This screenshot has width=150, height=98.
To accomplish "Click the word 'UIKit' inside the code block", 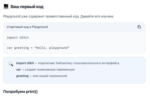I will (24, 38).
